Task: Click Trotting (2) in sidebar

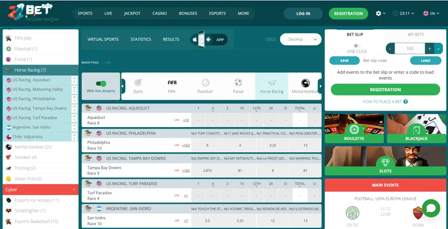Action: [41, 168]
